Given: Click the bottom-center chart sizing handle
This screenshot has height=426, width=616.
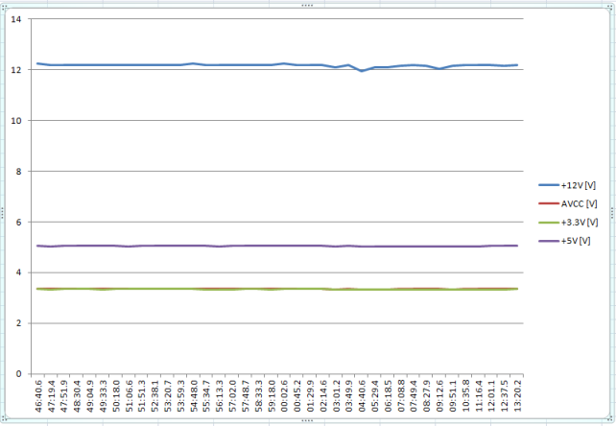Looking at the screenshot, I should (307, 420).
